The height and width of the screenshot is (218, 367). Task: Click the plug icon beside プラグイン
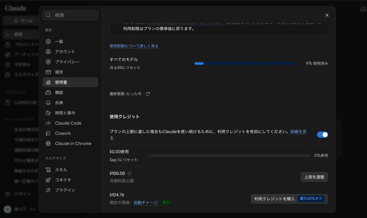[x=48, y=190]
